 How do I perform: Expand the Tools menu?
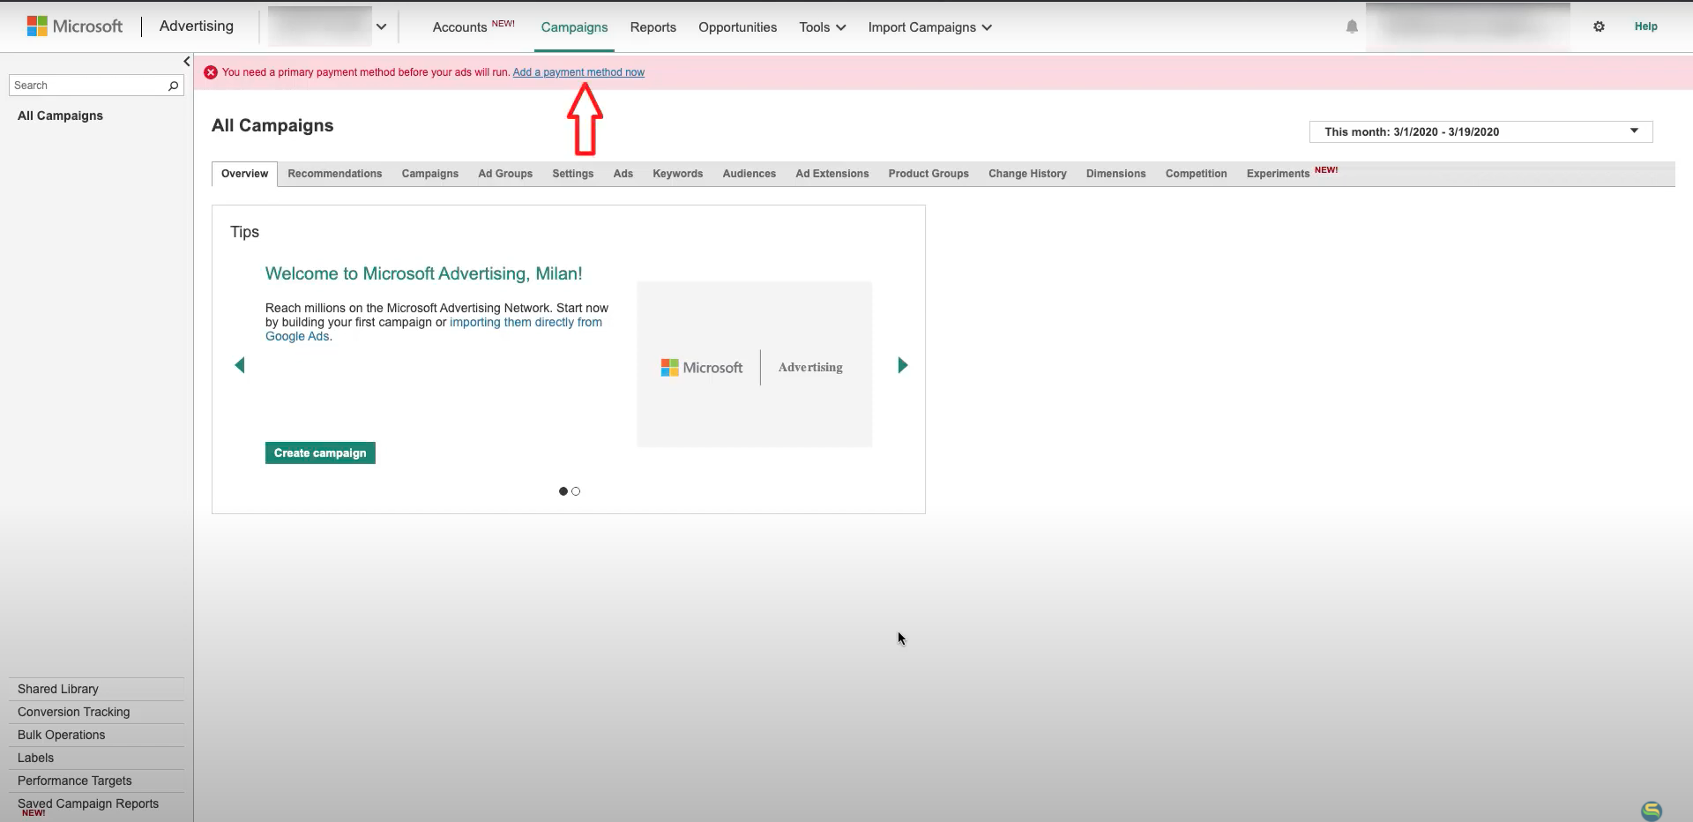pyautogui.click(x=822, y=27)
